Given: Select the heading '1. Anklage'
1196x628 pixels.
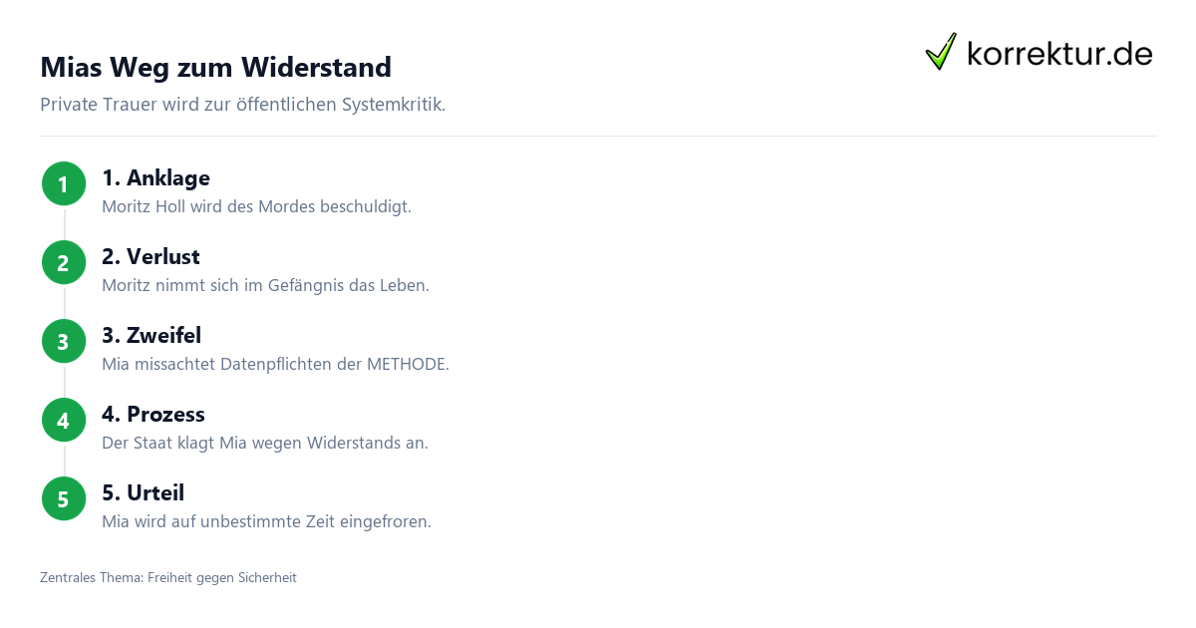Looking at the screenshot, I should coord(155,178).
